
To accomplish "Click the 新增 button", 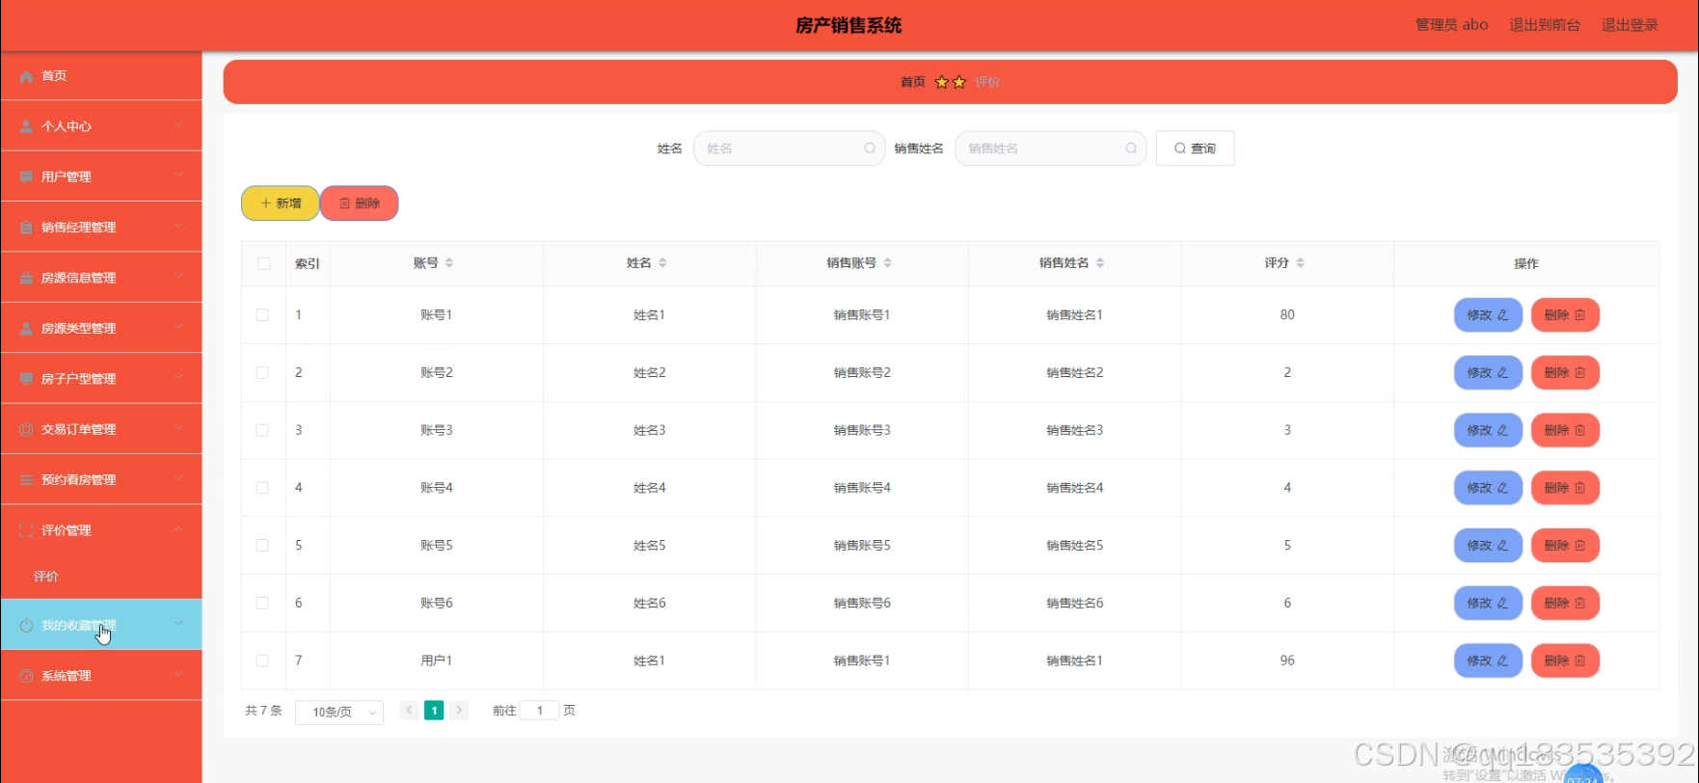I will click(x=280, y=203).
